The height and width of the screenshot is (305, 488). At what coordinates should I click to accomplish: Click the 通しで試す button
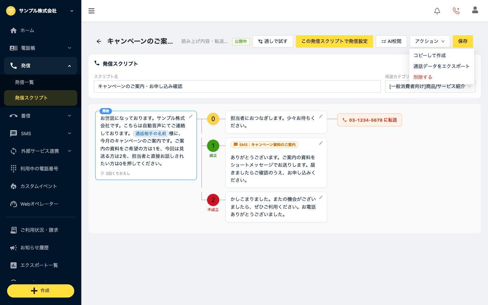(273, 41)
